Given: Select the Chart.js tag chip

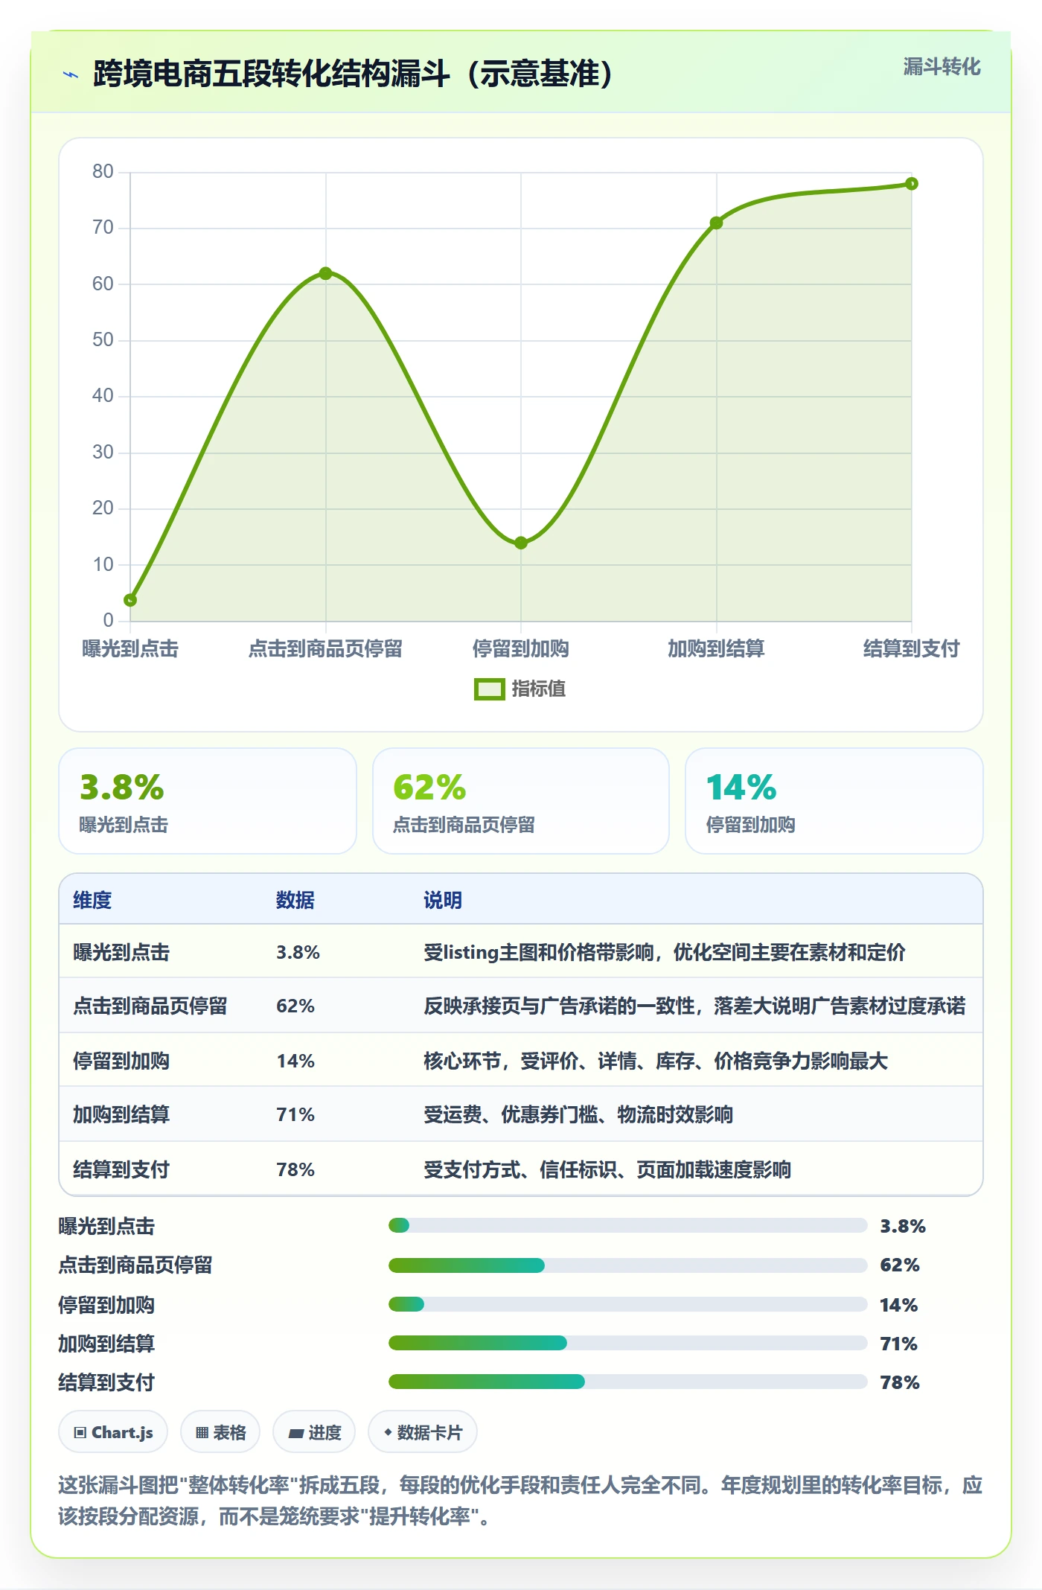Looking at the screenshot, I should pos(113,1432).
